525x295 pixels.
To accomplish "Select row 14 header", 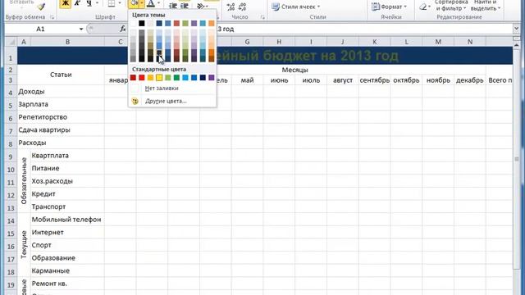I will tap(11, 220).
